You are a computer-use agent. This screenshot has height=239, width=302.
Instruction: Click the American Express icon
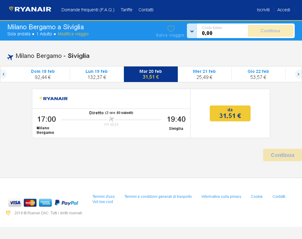(x=45, y=203)
